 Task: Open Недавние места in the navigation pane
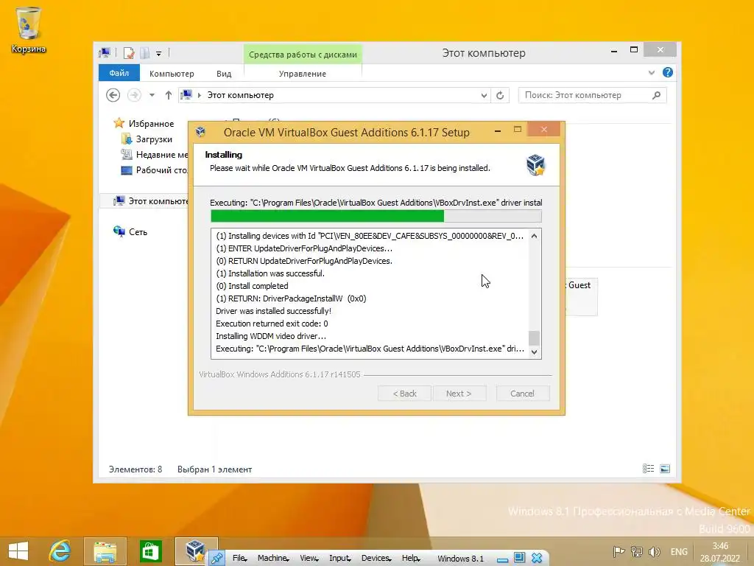click(154, 155)
